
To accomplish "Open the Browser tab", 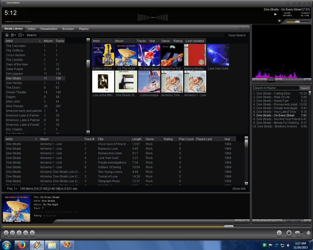I will click(x=68, y=29).
